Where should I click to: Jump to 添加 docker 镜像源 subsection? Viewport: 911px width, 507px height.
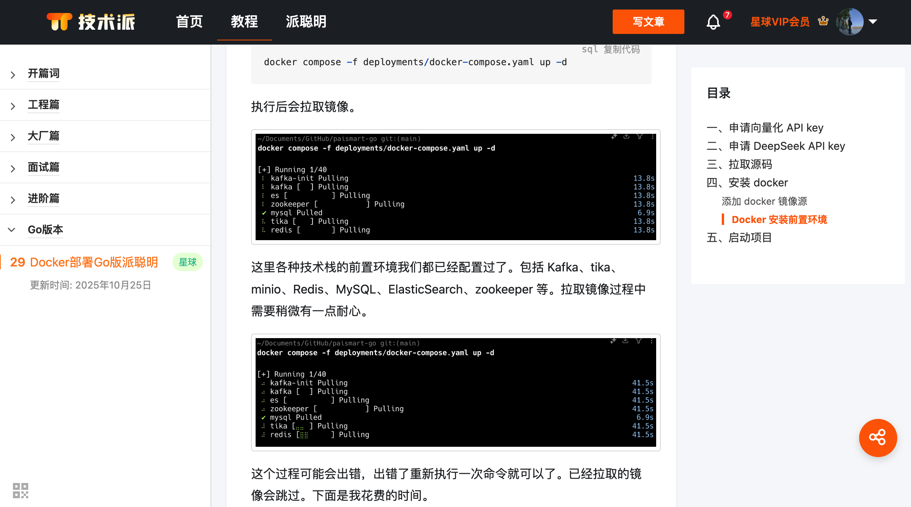pyautogui.click(x=765, y=201)
